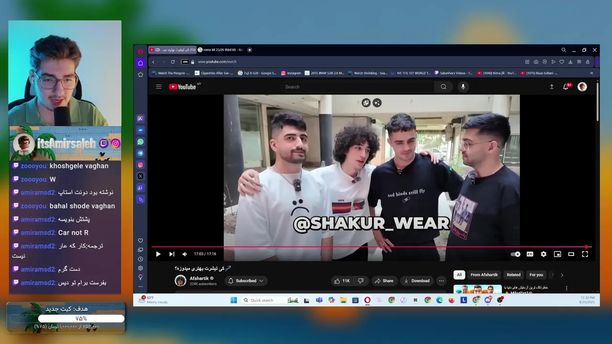Open browser downloads icon
612x344 pixels.
pos(570,62)
